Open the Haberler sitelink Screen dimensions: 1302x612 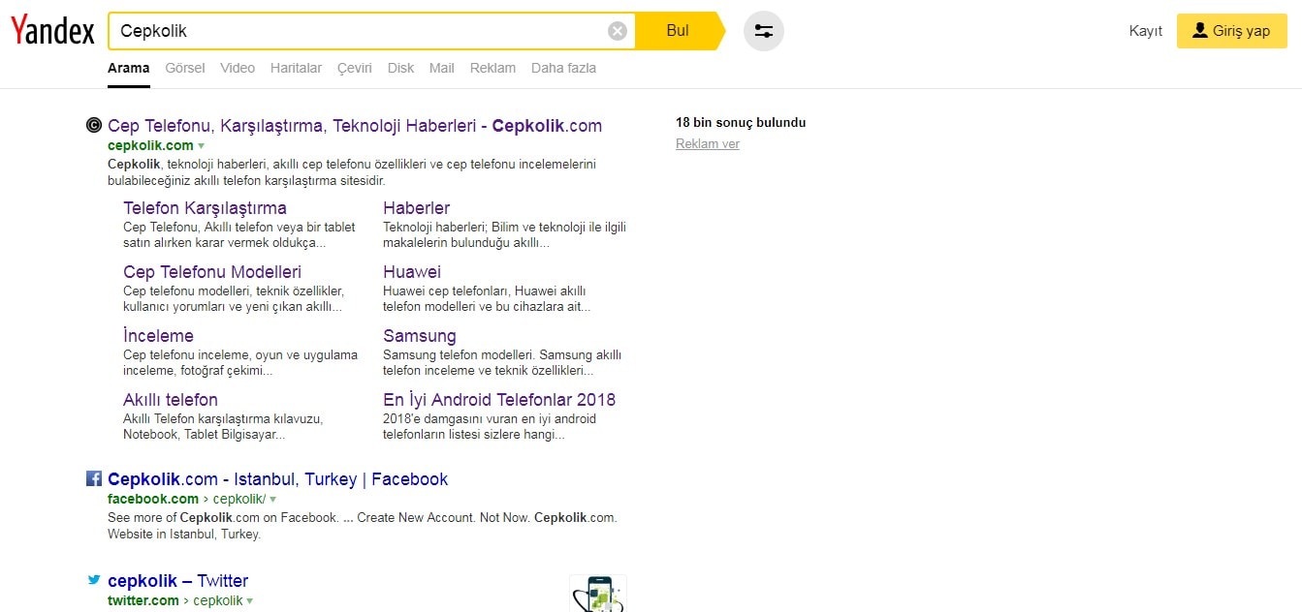point(416,208)
